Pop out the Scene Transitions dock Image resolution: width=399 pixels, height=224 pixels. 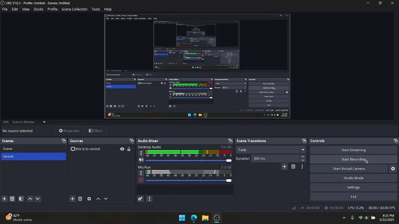[x=304, y=141]
